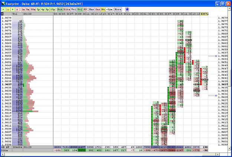This screenshot has height=157, width=232.
Task: Click the 23:30 time column header
Action: 138,14
